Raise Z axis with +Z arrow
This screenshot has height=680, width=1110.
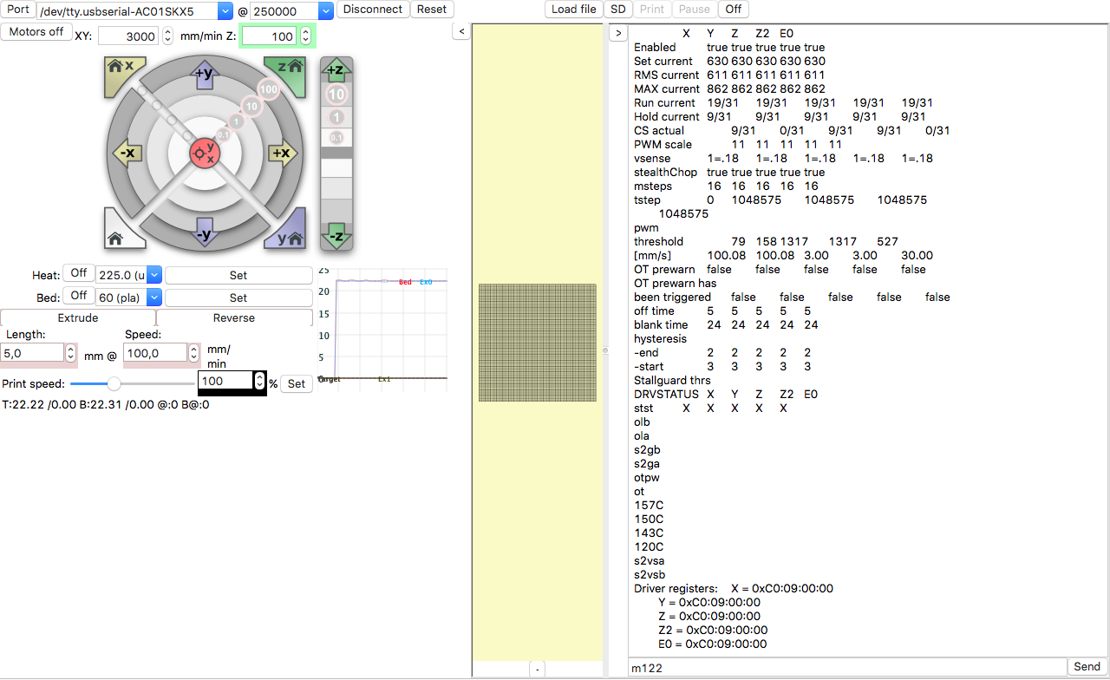tap(336, 70)
